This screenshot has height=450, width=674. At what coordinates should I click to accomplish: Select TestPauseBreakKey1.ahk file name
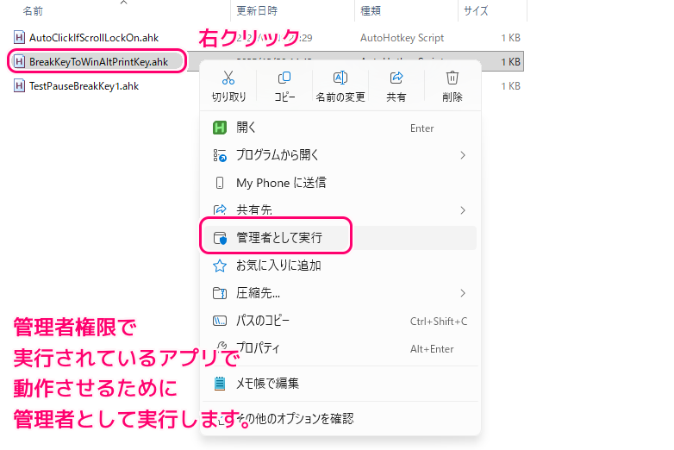point(84,86)
